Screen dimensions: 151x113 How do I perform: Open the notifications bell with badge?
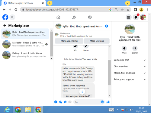pos(136,17)
